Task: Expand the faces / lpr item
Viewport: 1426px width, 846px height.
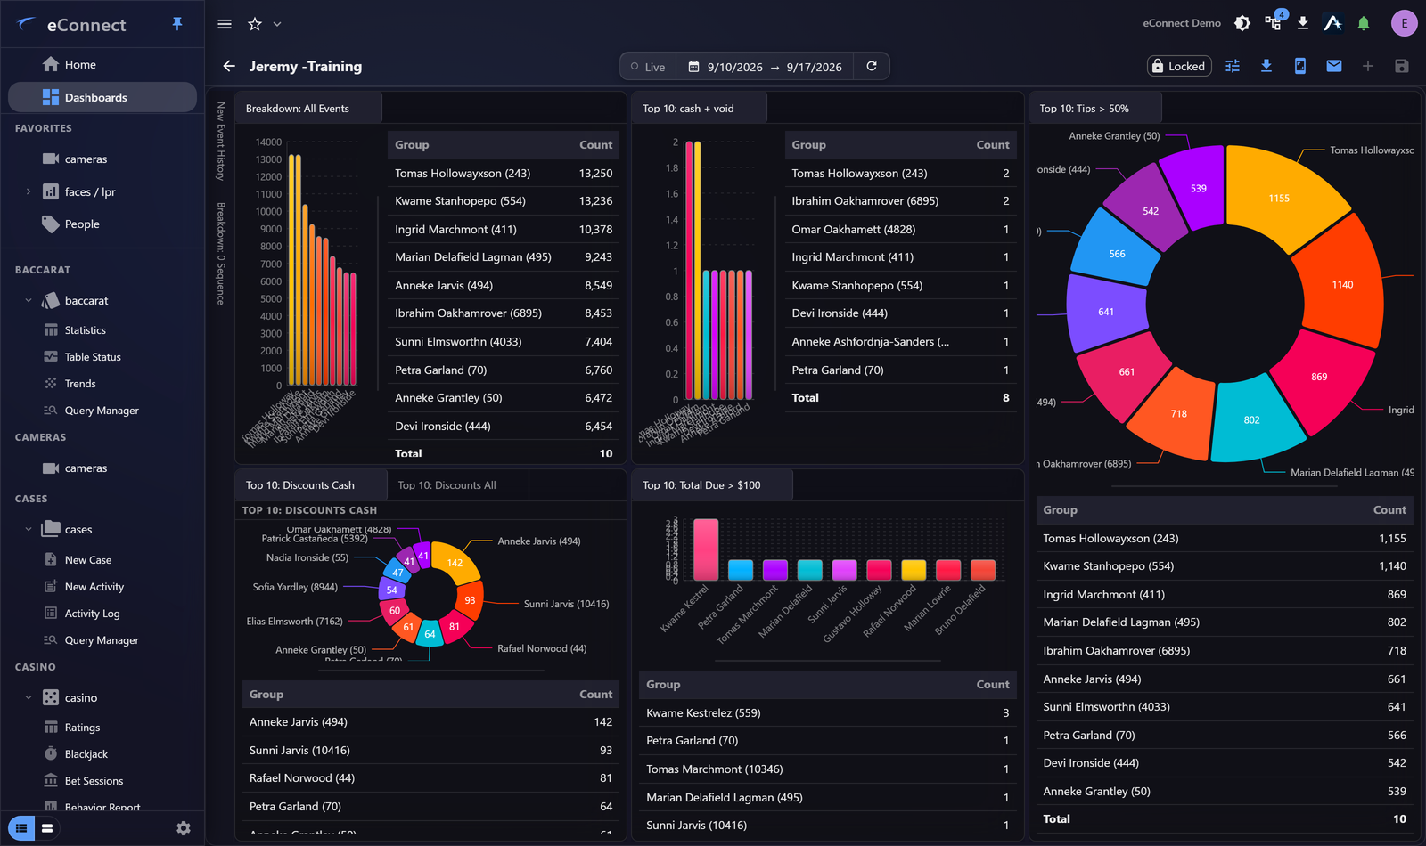Action: (29, 191)
